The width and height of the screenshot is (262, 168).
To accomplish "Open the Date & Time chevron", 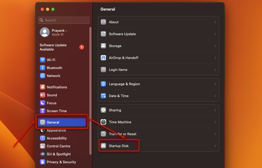I will 215,96.
